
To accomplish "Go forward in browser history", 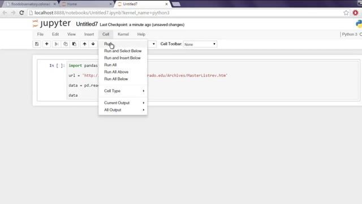I will pyautogui.click(x=13, y=12).
